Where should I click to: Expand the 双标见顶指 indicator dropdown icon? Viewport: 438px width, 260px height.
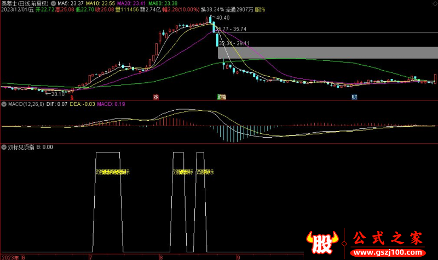3,147
